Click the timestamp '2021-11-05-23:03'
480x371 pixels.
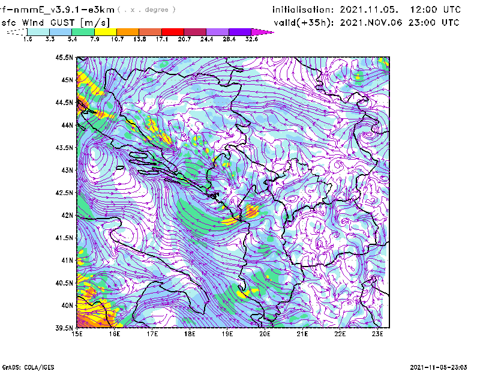(439, 367)
